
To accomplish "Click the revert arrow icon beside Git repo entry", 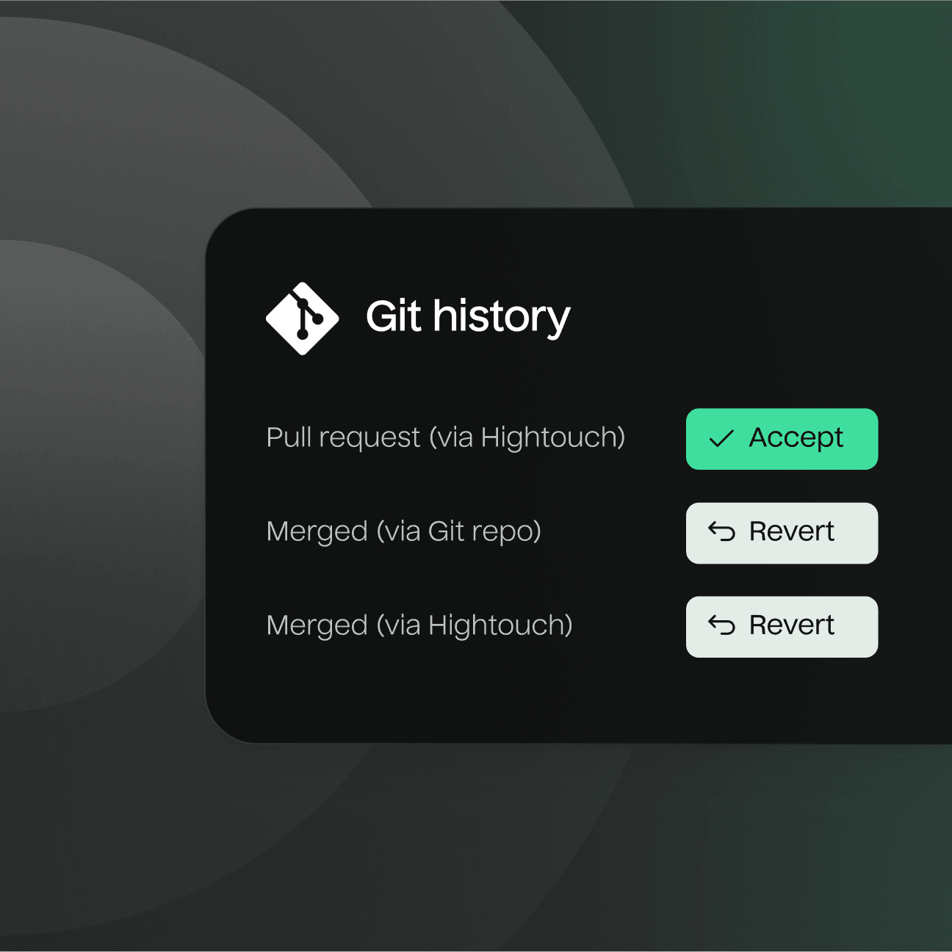I will tap(723, 532).
